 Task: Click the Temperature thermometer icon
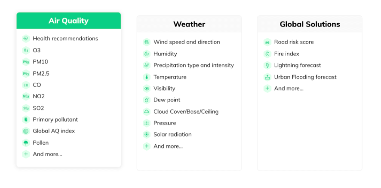pos(147,77)
